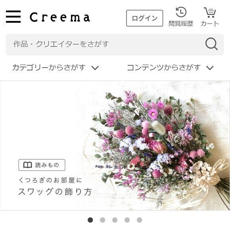Click chevron next to カテゴリーからさがす
Screen dimensions: 230x230
[x=95, y=68]
